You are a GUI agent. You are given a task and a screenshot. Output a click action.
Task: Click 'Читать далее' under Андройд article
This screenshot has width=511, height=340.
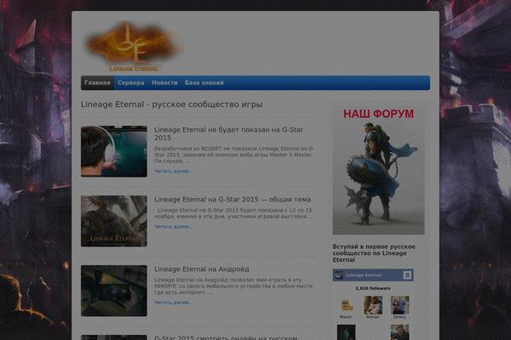point(173,303)
